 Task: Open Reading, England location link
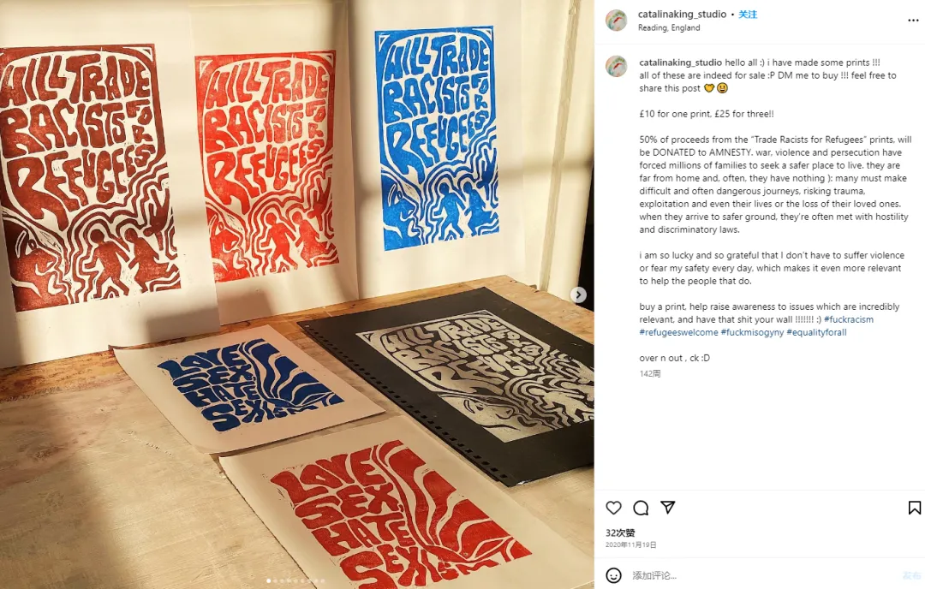(669, 27)
